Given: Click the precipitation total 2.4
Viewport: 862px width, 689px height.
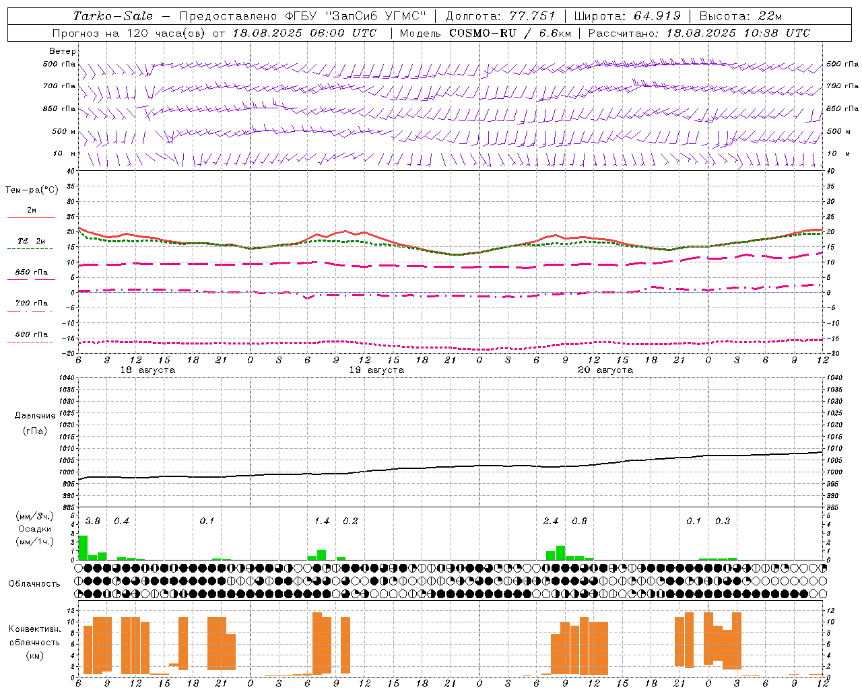Looking at the screenshot, I should point(551,521).
